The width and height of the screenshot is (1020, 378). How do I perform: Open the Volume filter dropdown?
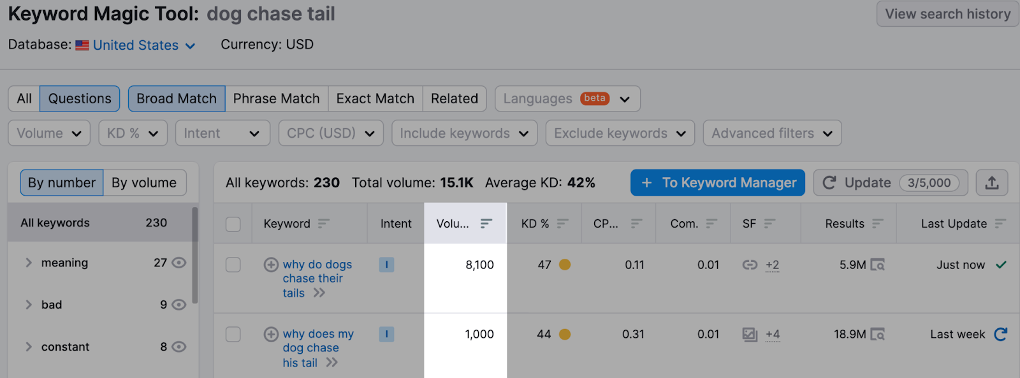[49, 133]
